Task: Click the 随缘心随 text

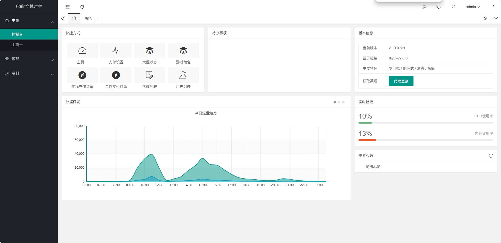Action: (x=373, y=167)
